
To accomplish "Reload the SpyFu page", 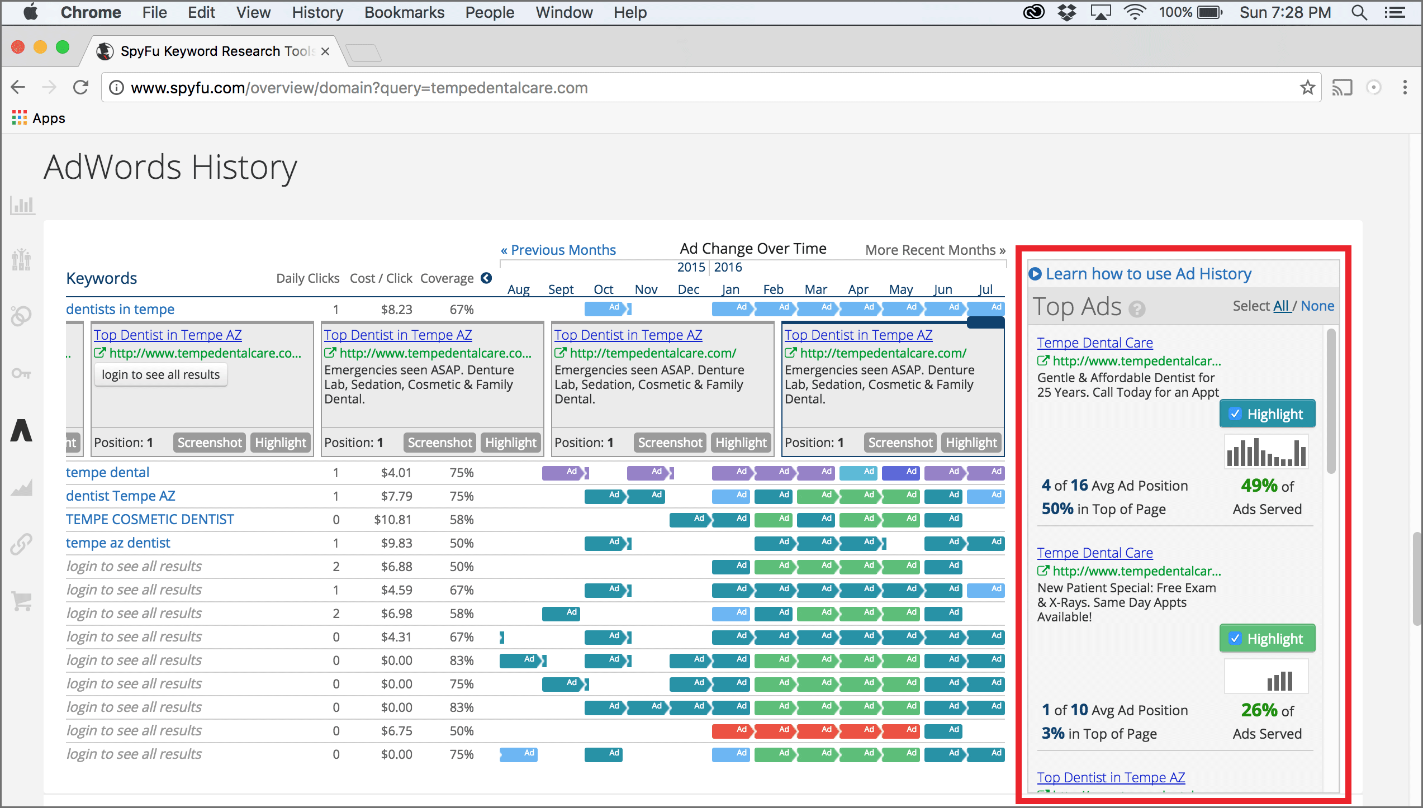I will coord(81,87).
